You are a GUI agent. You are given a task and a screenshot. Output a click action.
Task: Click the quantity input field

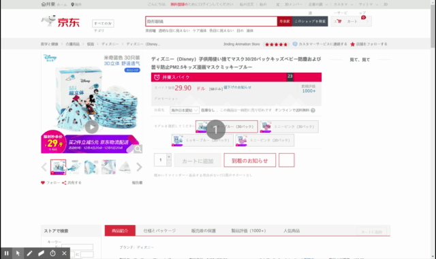tap(161, 160)
